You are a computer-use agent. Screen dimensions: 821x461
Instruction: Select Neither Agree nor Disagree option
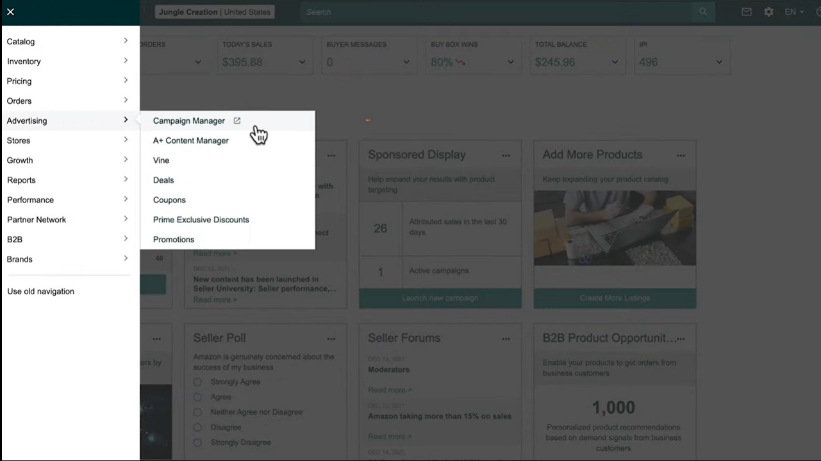197,412
